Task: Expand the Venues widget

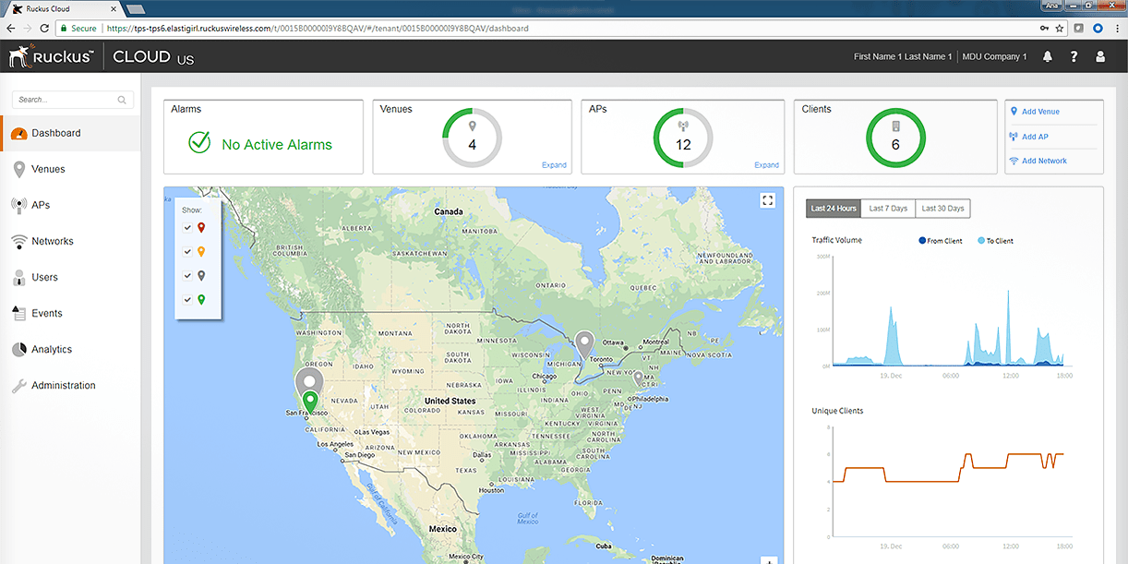Action: tap(554, 165)
